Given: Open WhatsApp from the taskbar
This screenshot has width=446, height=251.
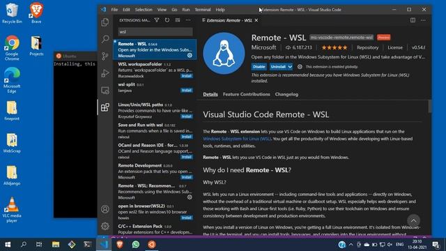Looking at the screenshot, I should coord(136,245).
